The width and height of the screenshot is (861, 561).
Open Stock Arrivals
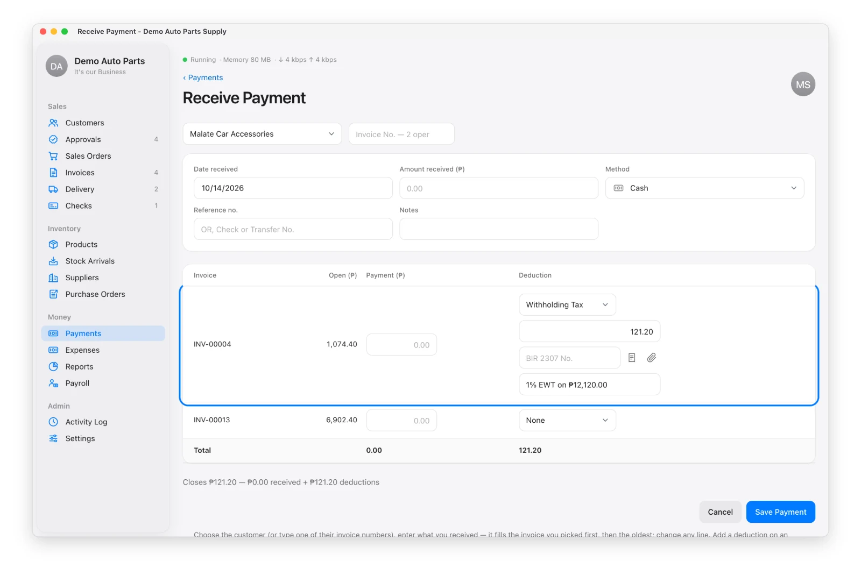(x=103, y=261)
